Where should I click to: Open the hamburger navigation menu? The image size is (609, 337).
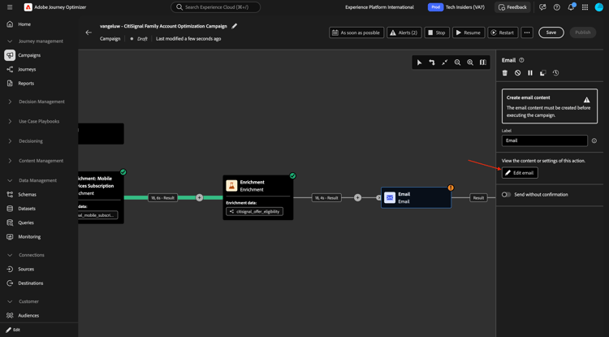coord(10,7)
